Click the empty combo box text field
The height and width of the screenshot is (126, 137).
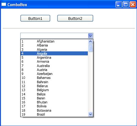(54, 36)
